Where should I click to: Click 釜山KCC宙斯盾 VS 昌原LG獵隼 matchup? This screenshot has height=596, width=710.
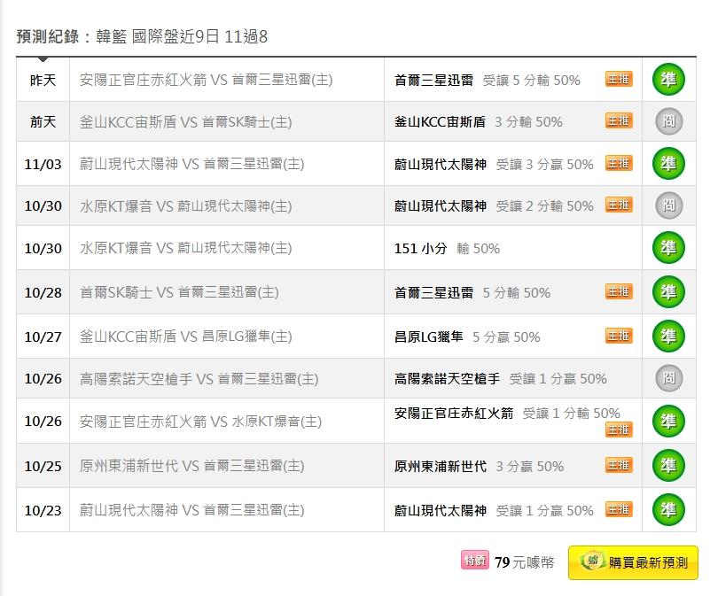pos(185,337)
